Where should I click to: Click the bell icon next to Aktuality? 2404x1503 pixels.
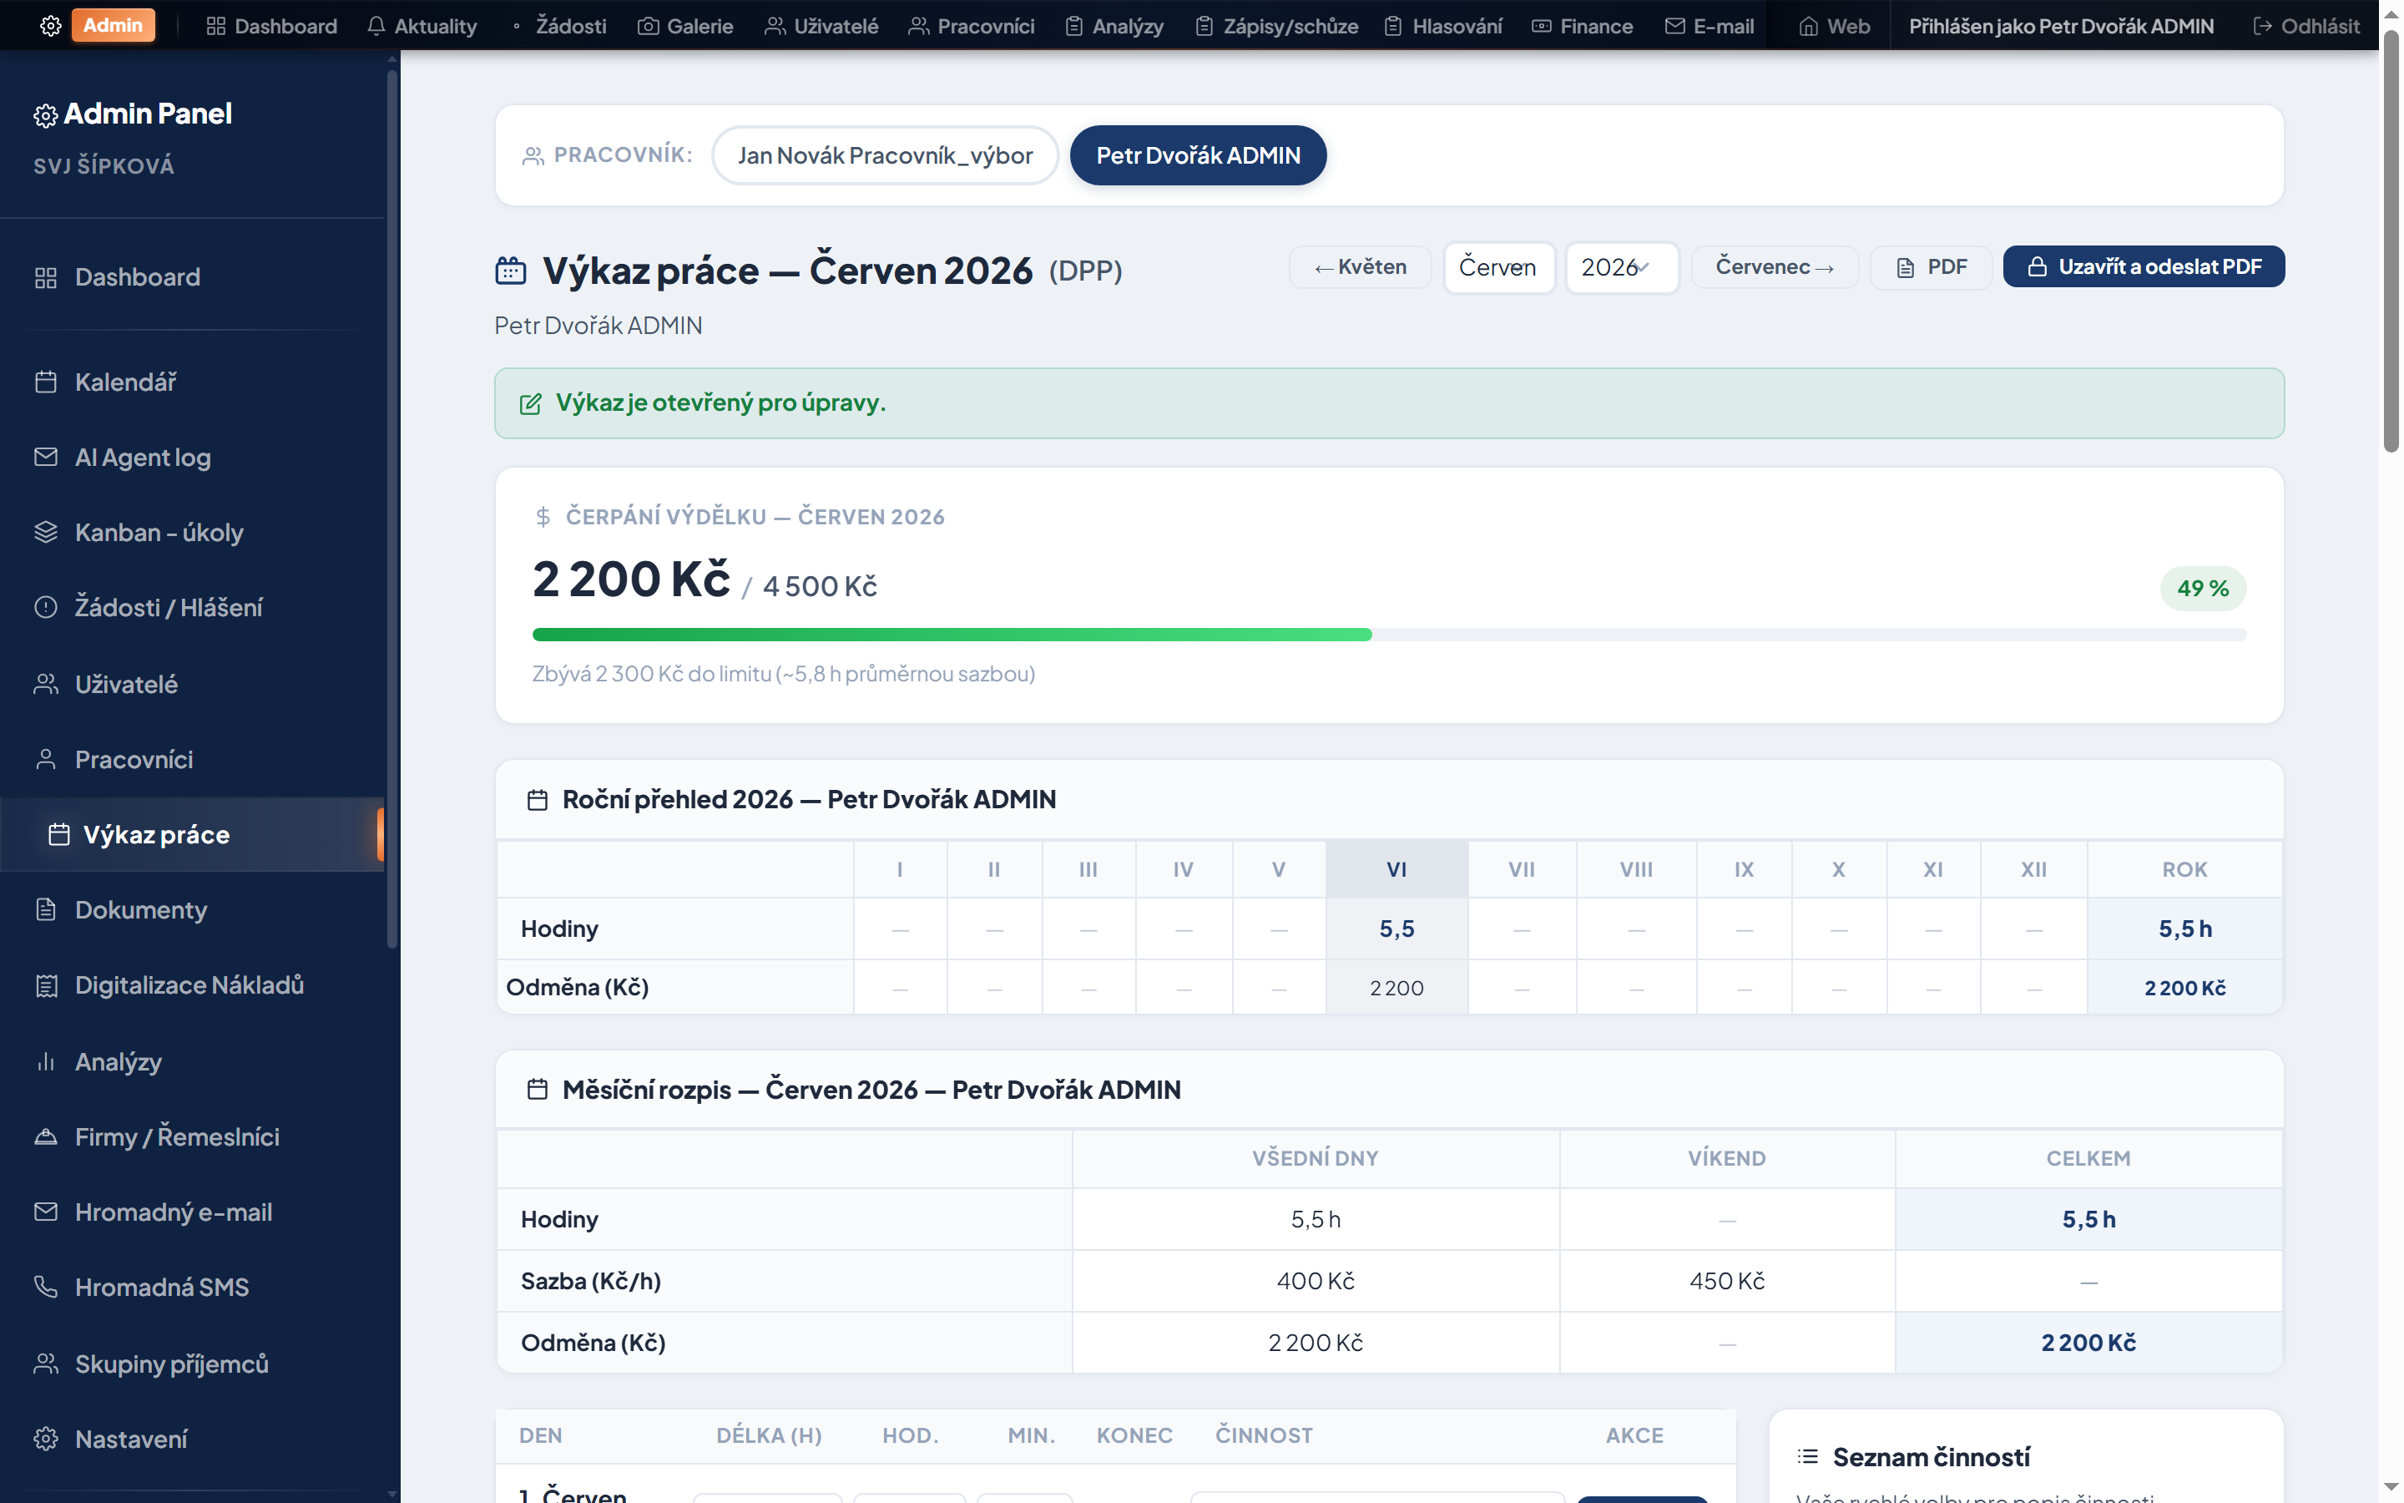376,26
